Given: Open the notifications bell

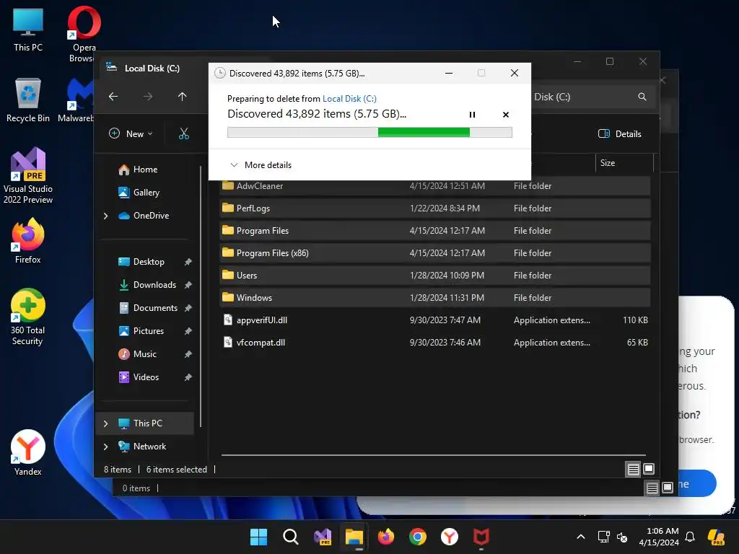Looking at the screenshot, I should pos(690,537).
